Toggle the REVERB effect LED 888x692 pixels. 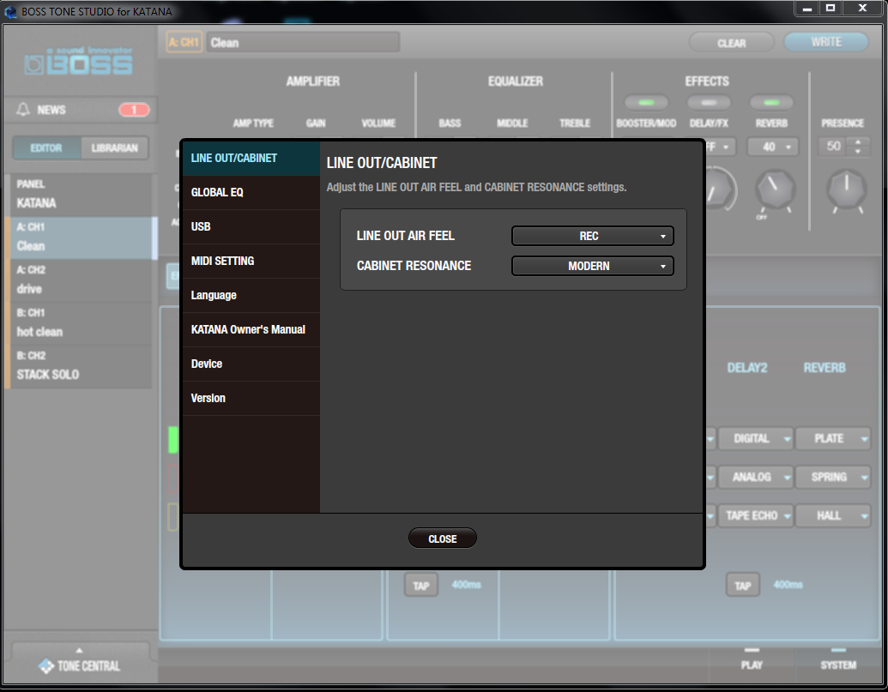[x=771, y=102]
